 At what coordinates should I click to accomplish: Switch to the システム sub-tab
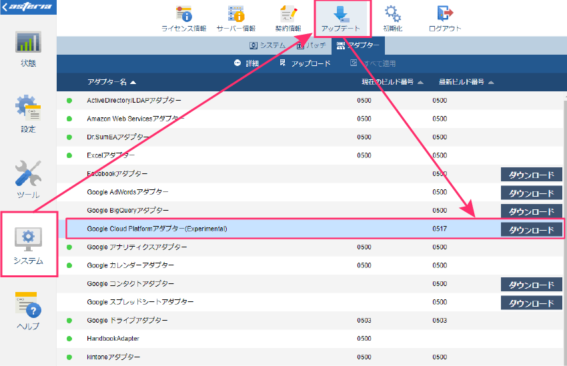(267, 45)
